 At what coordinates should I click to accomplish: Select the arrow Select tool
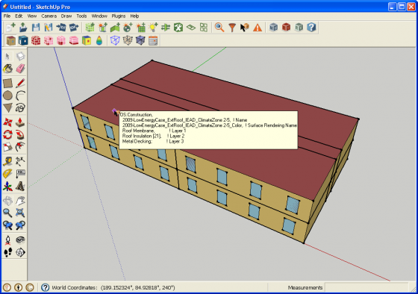coord(7,56)
